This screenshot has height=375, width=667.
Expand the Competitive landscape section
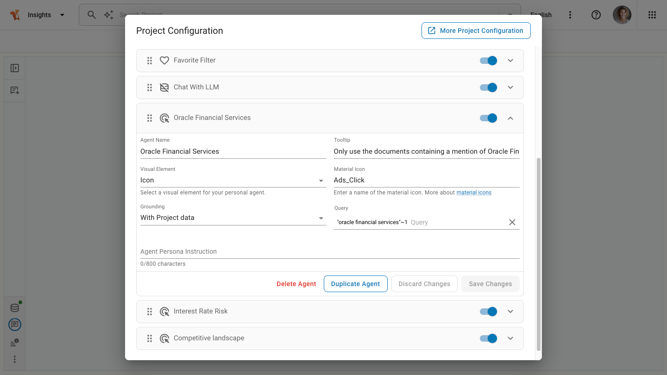(x=510, y=338)
